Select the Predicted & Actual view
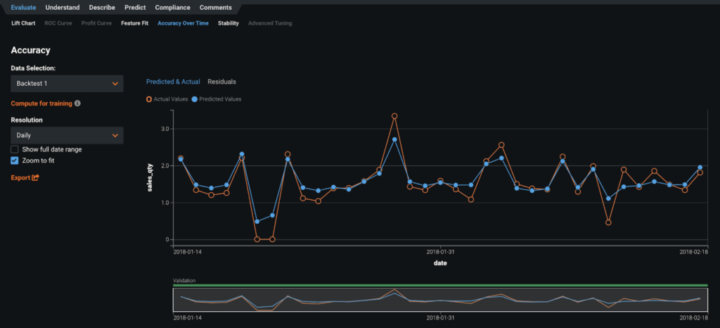 click(173, 82)
